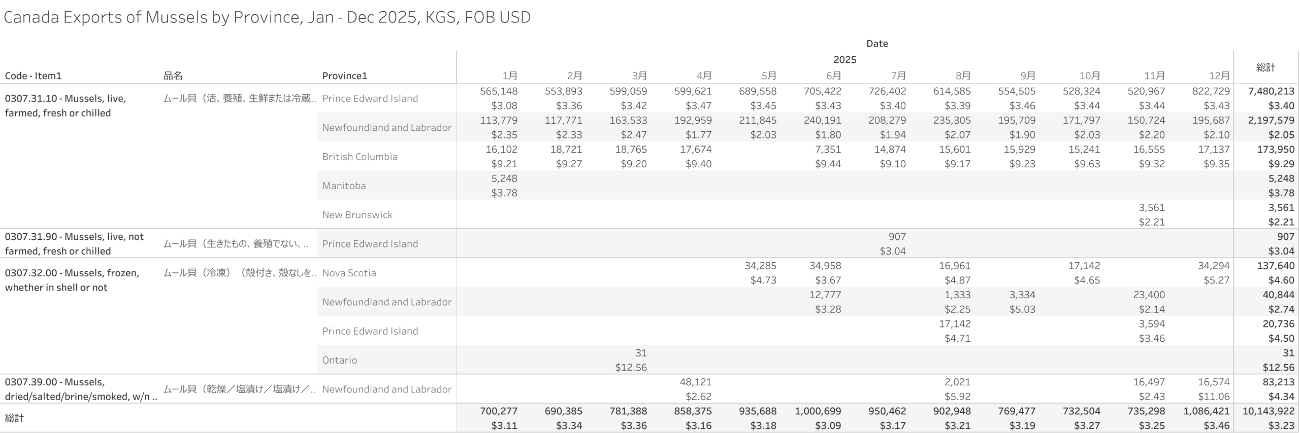Select the Manitoba province row label
The width and height of the screenshot is (1300, 433).
point(344,186)
